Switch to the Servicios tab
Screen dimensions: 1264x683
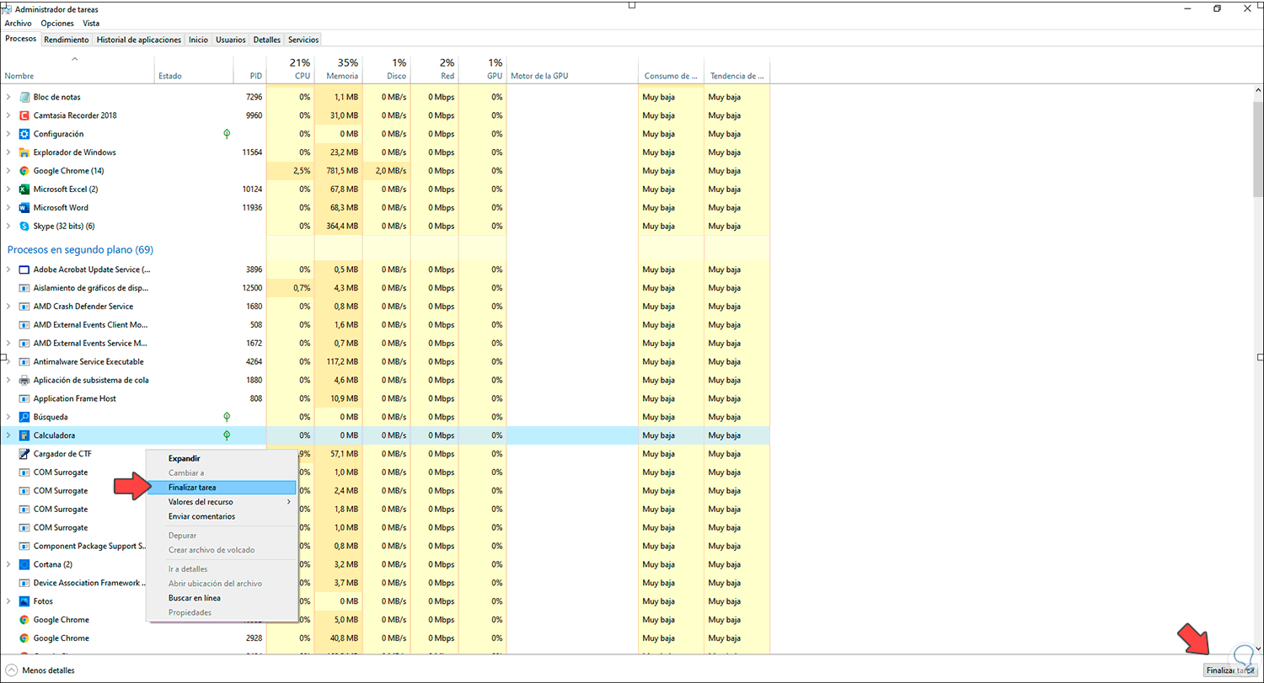pos(303,40)
